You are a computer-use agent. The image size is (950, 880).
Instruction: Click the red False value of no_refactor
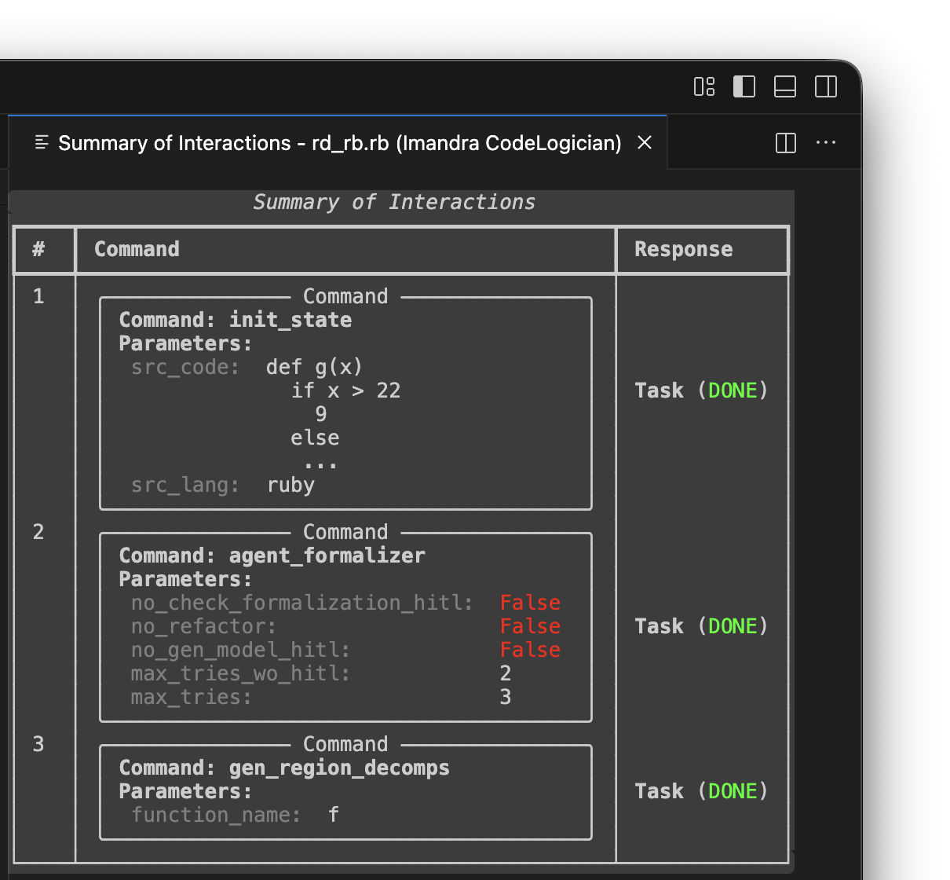(x=530, y=626)
